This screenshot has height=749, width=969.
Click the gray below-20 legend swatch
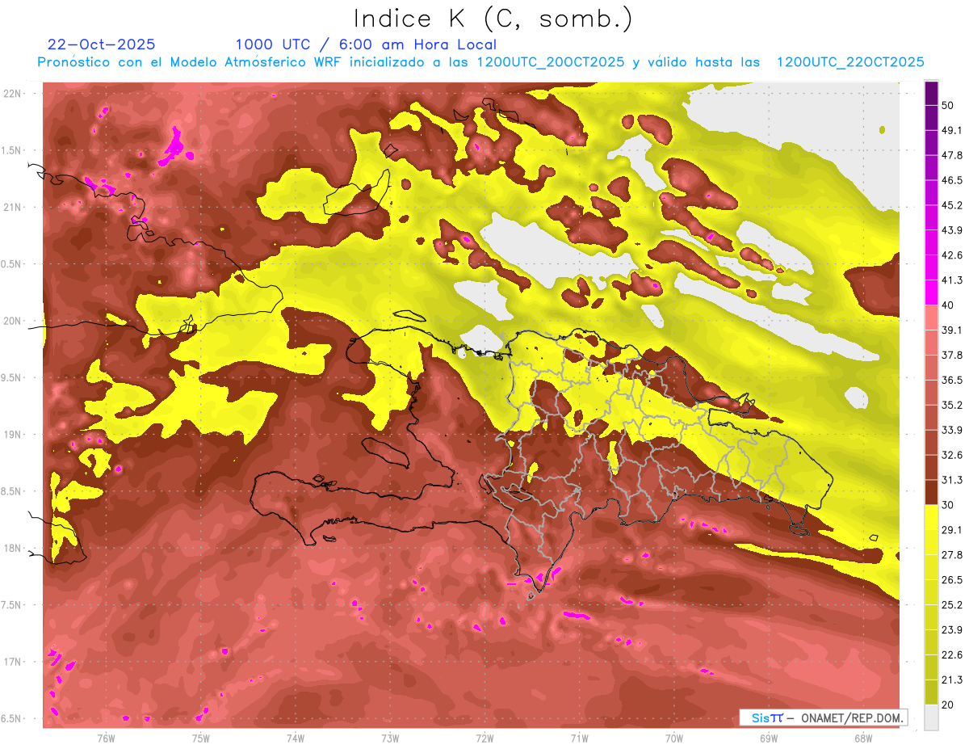point(931,717)
